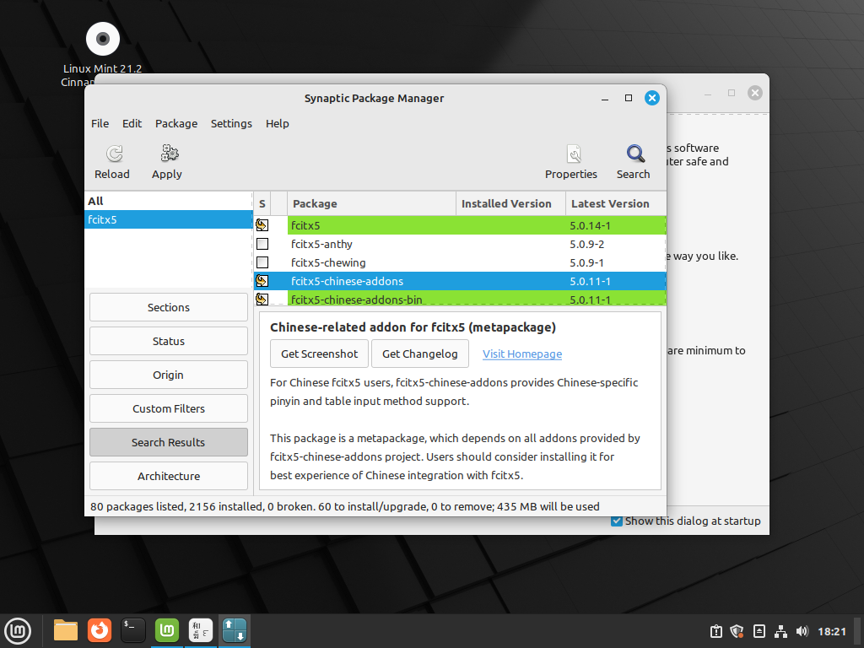
Task: Click Get Changelog button
Action: click(x=420, y=354)
